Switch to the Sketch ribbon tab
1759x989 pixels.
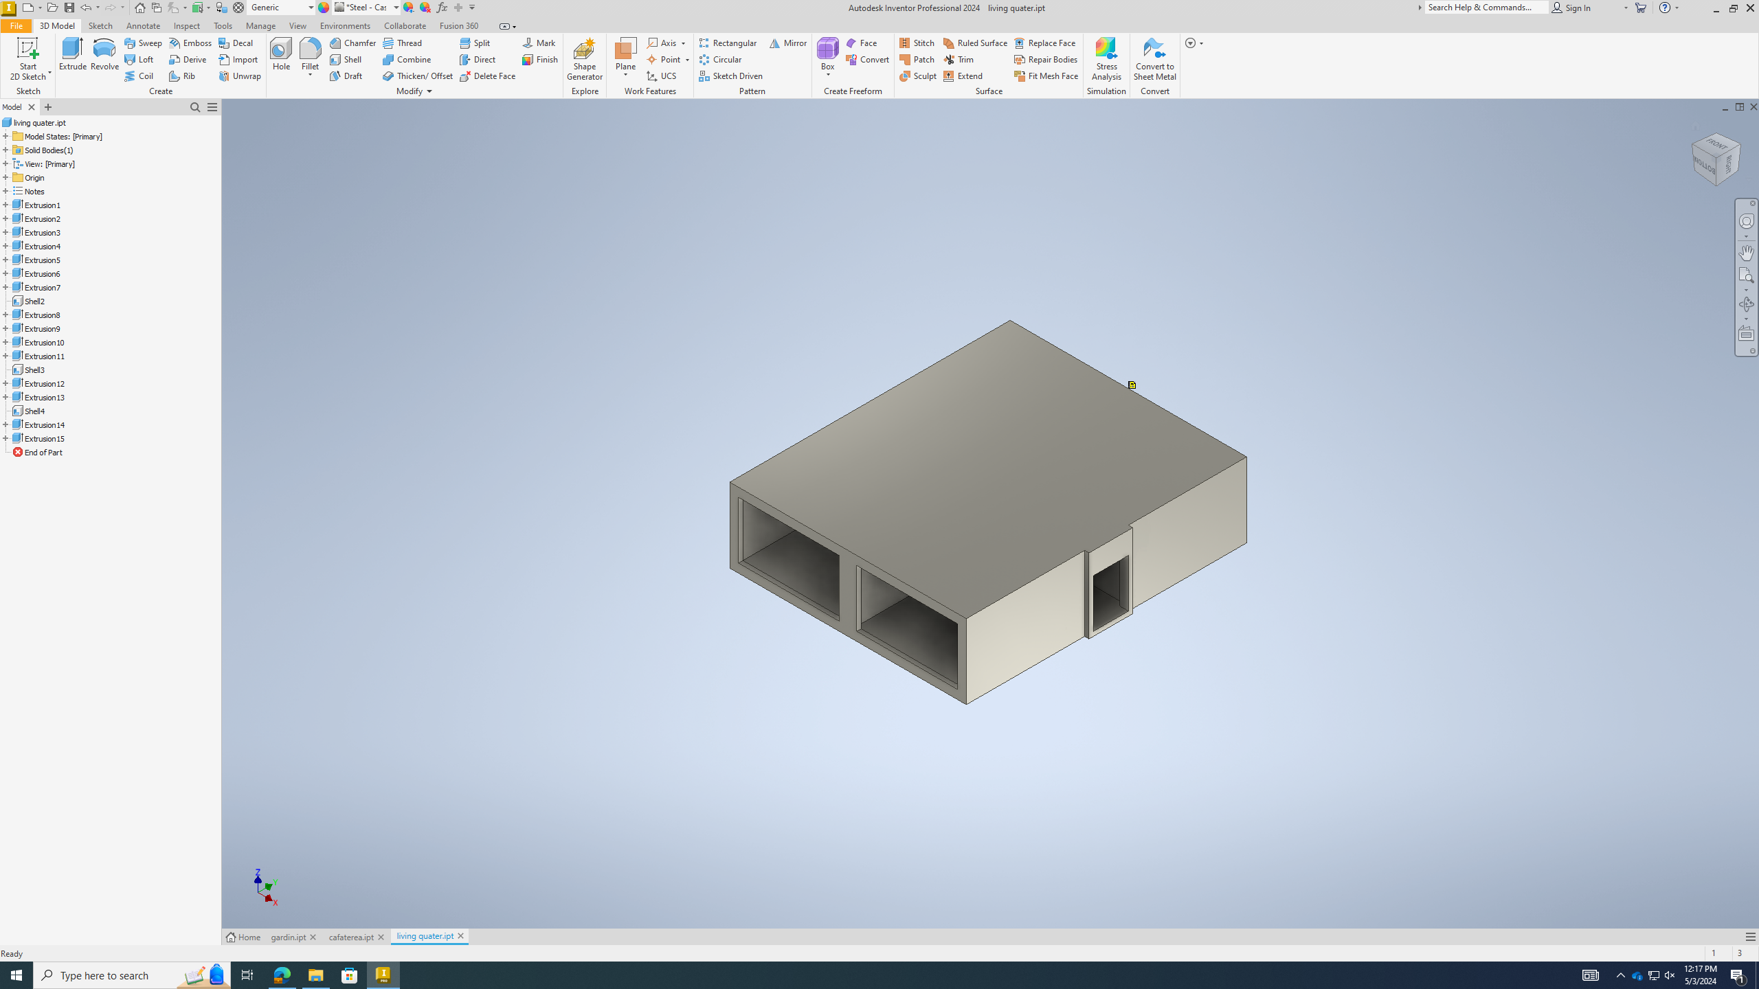coord(100,25)
